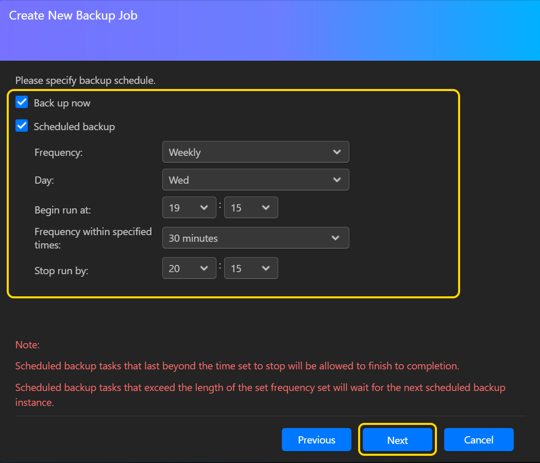The image size is (540, 463).
Task: Open the Begin run at hour dropdown
Action: pos(189,208)
